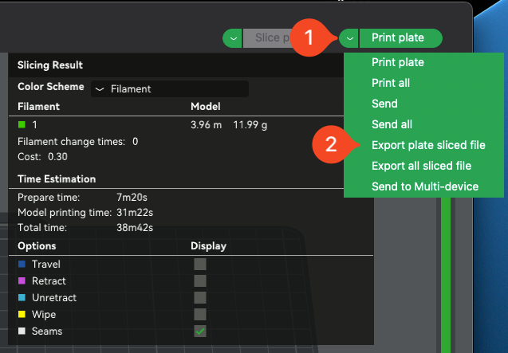Select Print all in the menu
The height and width of the screenshot is (353, 508).
coord(391,83)
